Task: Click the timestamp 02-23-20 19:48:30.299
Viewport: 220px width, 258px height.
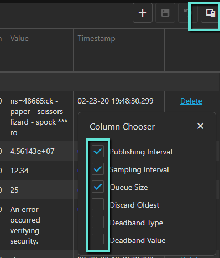Action: click(116, 101)
